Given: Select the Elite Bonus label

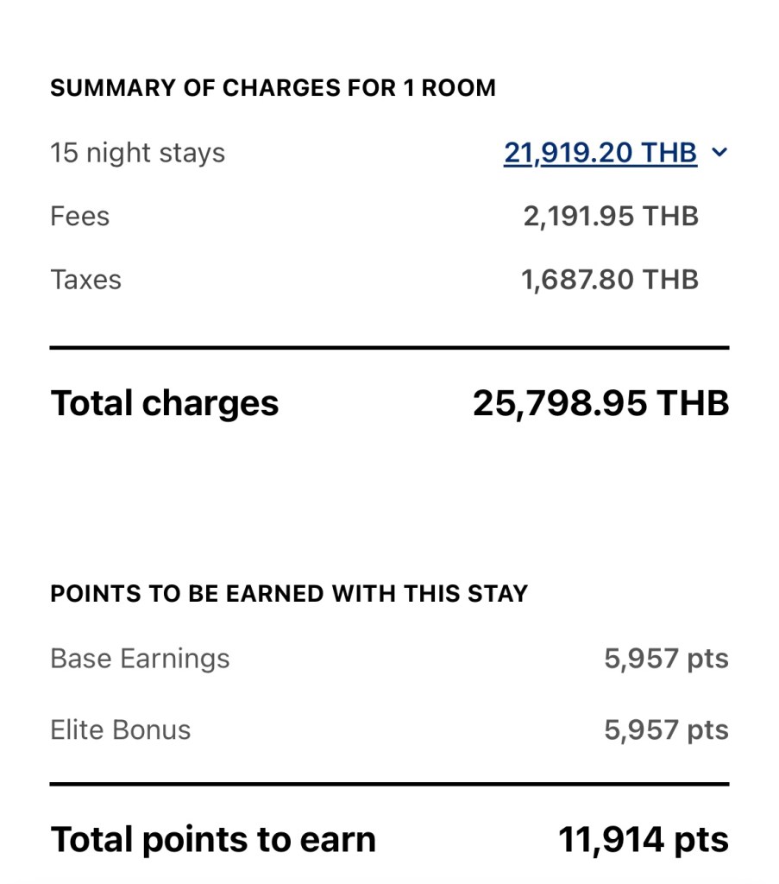Looking at the screenshot, I should pyautogui.click(x=120, y=729).
